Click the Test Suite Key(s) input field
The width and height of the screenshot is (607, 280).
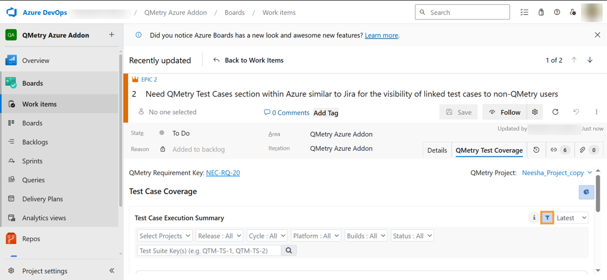[209, 250]
